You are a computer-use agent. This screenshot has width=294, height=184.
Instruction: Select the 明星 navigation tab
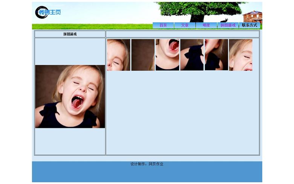click(206, 25)
